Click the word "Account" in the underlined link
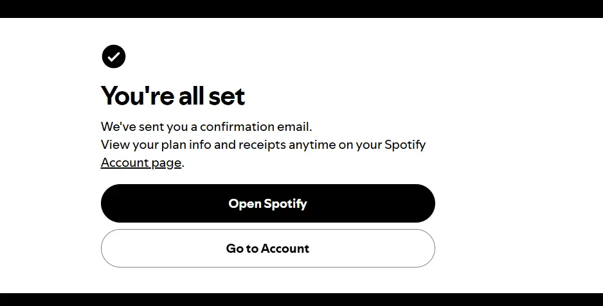603x306 pixels. tap(125, 163)
